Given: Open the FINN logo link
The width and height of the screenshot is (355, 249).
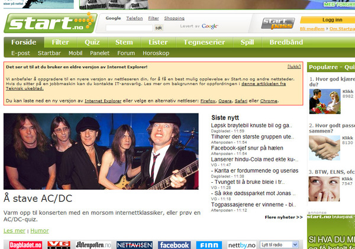Looking at the screenshot, I should tap(209, 245).
